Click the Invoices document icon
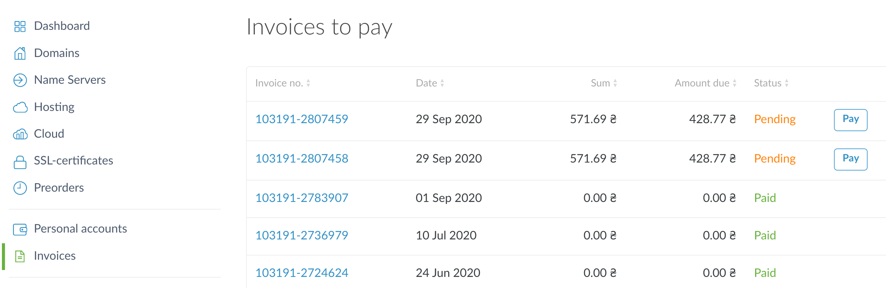886x288 pixels. 20,256
